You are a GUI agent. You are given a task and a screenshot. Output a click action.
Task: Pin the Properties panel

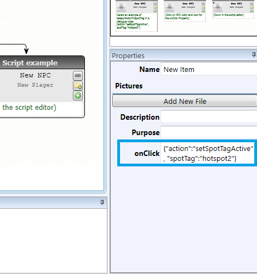click(x=254, y=55)
